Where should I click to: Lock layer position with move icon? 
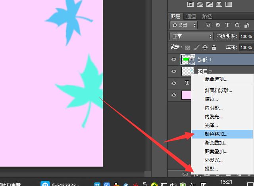[x=205, y=47]
